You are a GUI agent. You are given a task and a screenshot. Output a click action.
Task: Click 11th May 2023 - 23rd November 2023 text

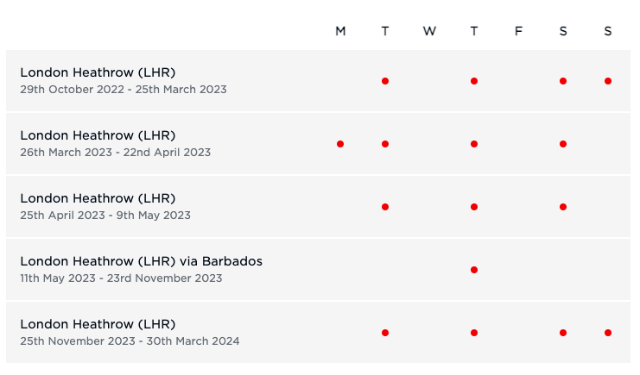click(121, 278)
